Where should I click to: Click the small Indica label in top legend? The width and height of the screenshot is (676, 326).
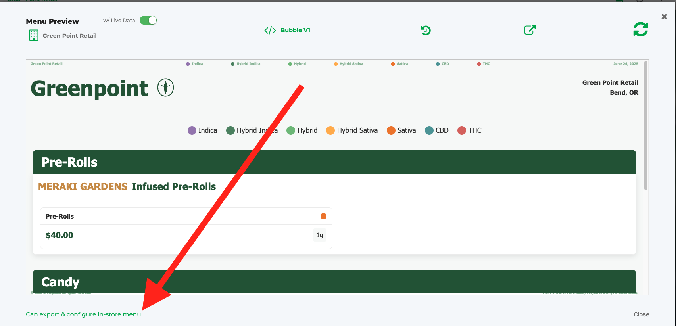pos(197,64)
